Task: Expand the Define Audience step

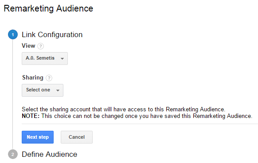Action: tap(50, 154)
